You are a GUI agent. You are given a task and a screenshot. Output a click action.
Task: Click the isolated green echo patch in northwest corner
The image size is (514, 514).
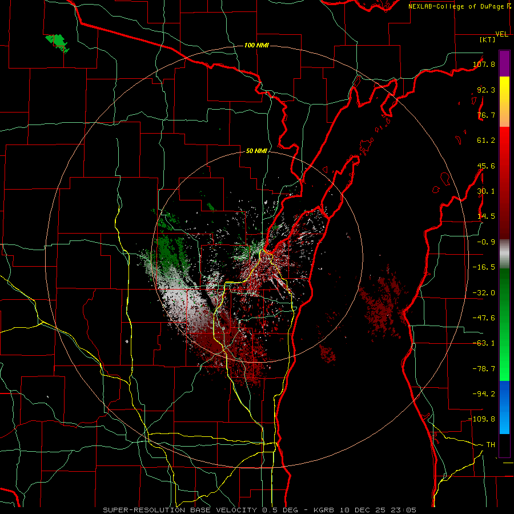[58, 43]
